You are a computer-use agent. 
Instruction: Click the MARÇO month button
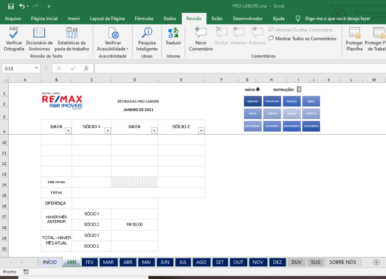[x=292, y=101]
